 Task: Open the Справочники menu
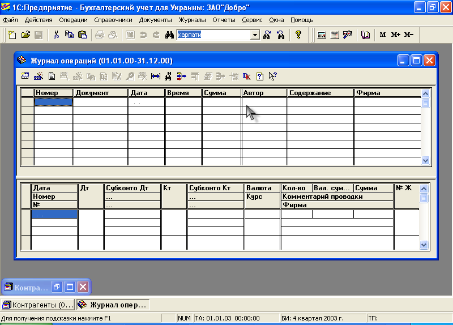point(113,20)
